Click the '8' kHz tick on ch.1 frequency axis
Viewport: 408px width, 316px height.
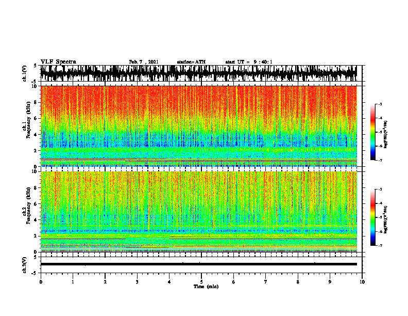tap(36, 102)
